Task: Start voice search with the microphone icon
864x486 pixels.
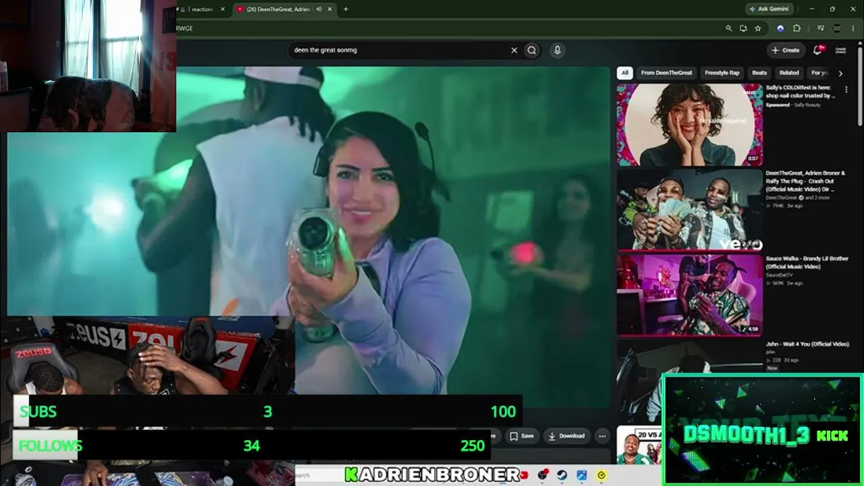Action: click(557, 50)
